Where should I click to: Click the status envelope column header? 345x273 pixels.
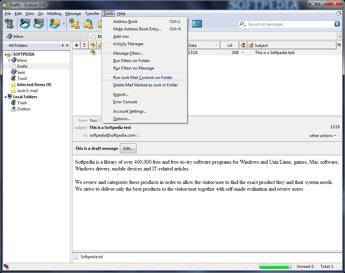pyautogui.click(x=92, y=45)
